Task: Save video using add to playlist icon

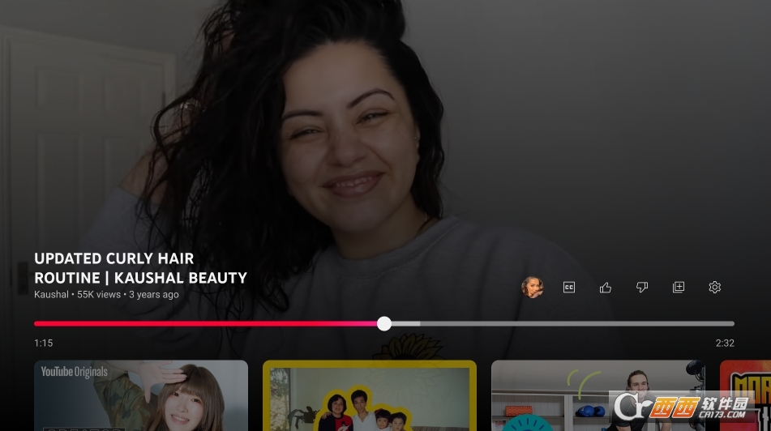Action: [679, 287]
